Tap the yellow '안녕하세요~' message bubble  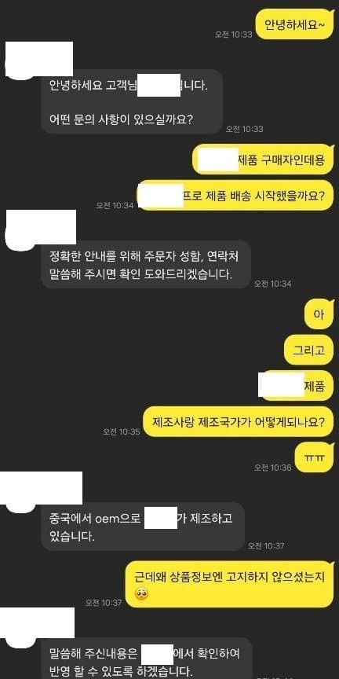pos(294,24)
